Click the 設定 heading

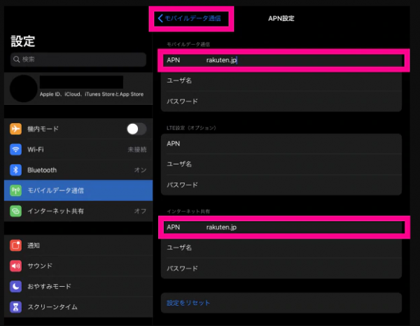pos(23,41)
